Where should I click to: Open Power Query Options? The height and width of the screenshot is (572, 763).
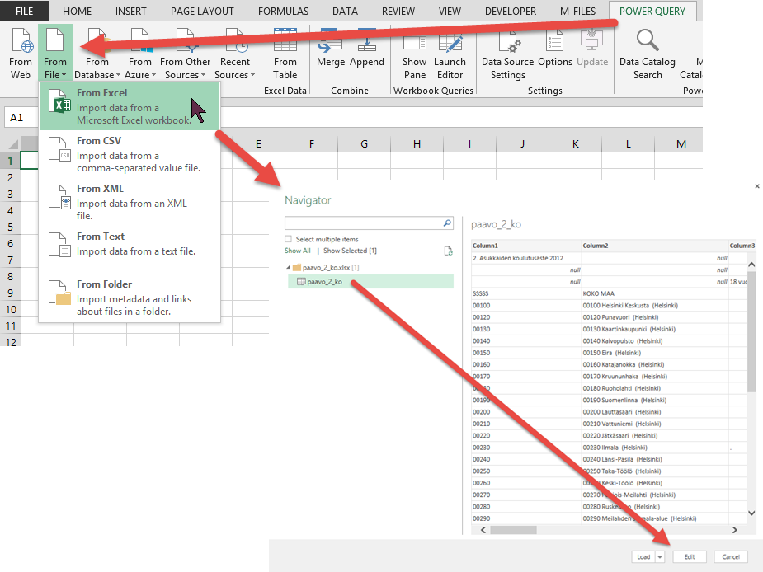(555, 49)
